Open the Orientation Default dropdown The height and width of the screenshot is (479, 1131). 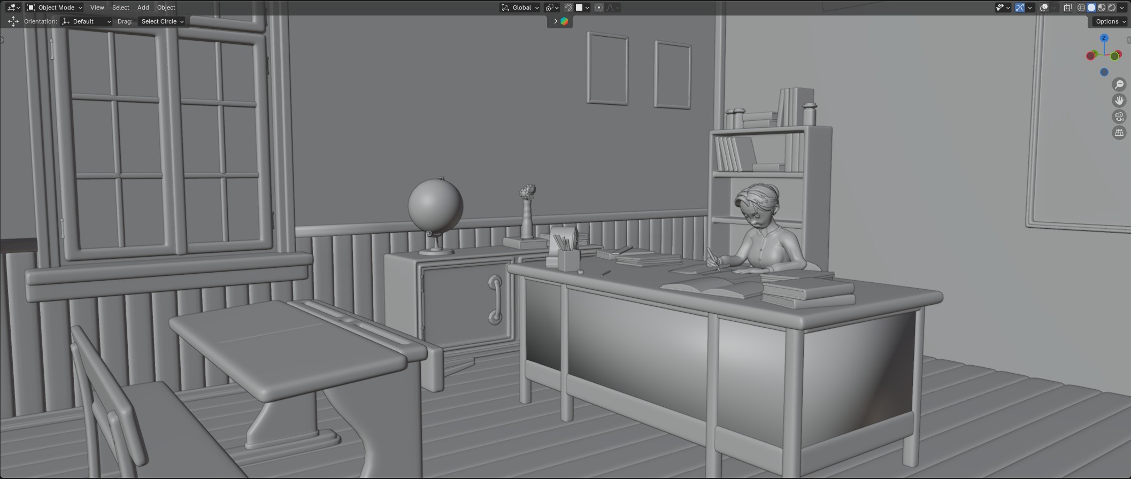coord(87,21)
